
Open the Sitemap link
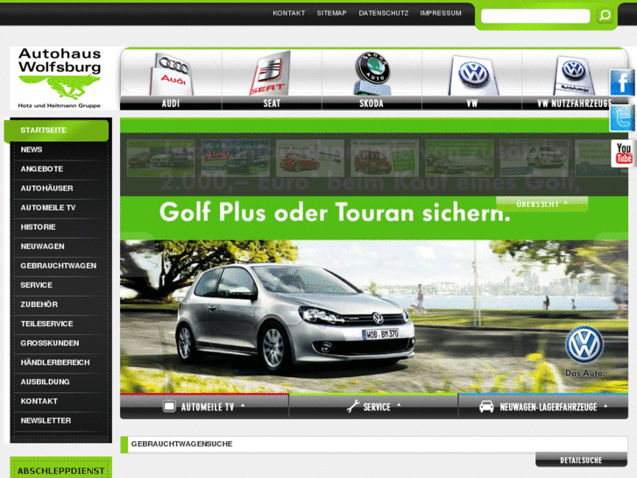pos(331,13)
